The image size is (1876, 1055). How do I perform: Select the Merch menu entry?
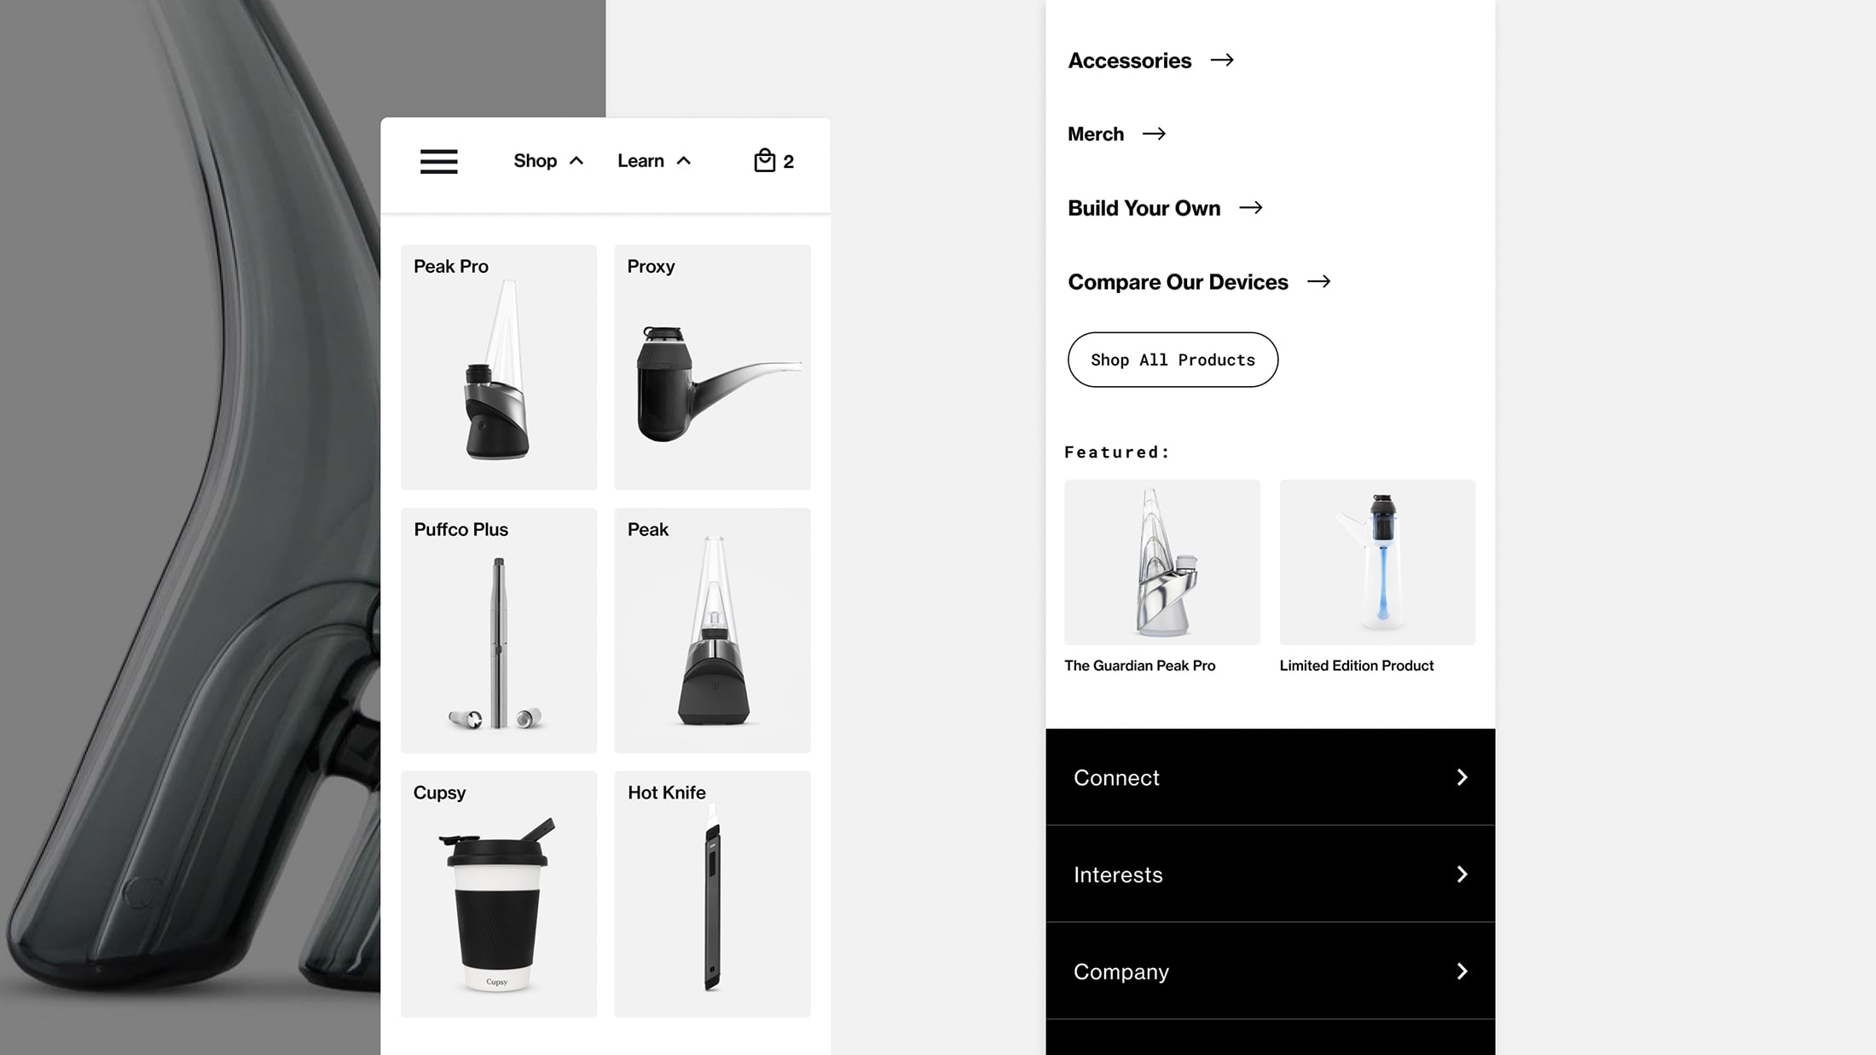point(1095,134)
